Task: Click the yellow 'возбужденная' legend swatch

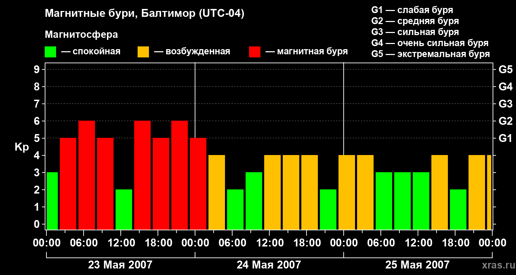Action: point(143,52)
